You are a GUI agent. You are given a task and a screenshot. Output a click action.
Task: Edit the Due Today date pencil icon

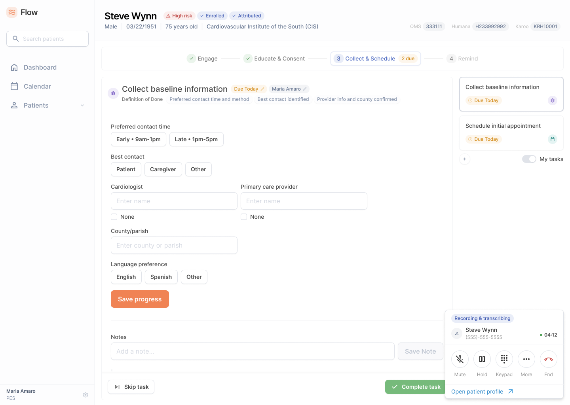point(262,89)
